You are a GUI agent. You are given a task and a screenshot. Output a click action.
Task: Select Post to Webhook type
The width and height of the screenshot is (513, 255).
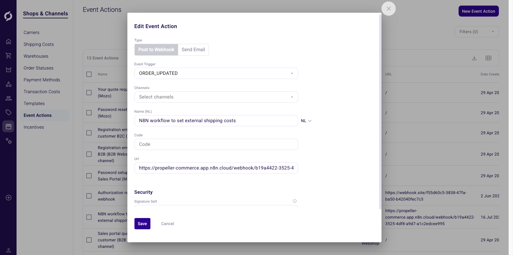pyautogui.click(x=156, y=50)
